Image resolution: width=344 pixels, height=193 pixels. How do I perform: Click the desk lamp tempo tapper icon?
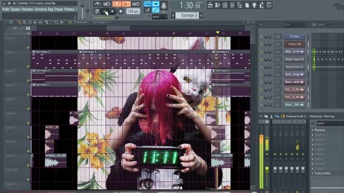tap(262, 5)
